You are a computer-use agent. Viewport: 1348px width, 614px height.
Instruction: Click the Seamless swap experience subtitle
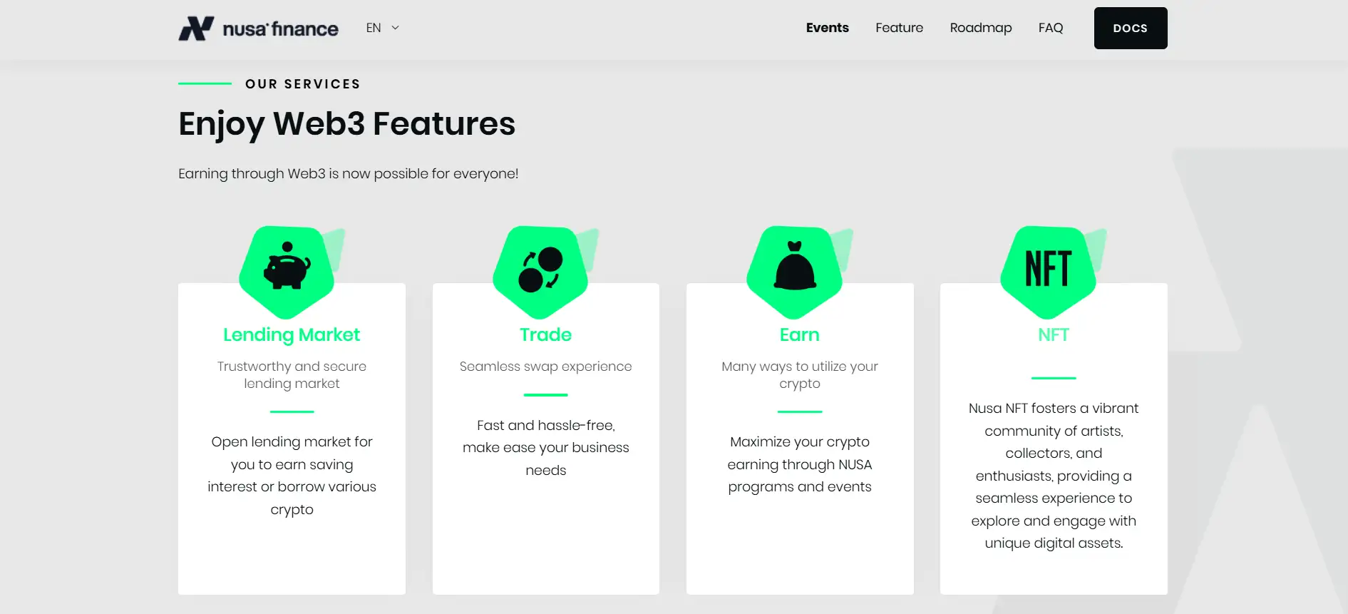pyautogui.click(x=545, y=367)
